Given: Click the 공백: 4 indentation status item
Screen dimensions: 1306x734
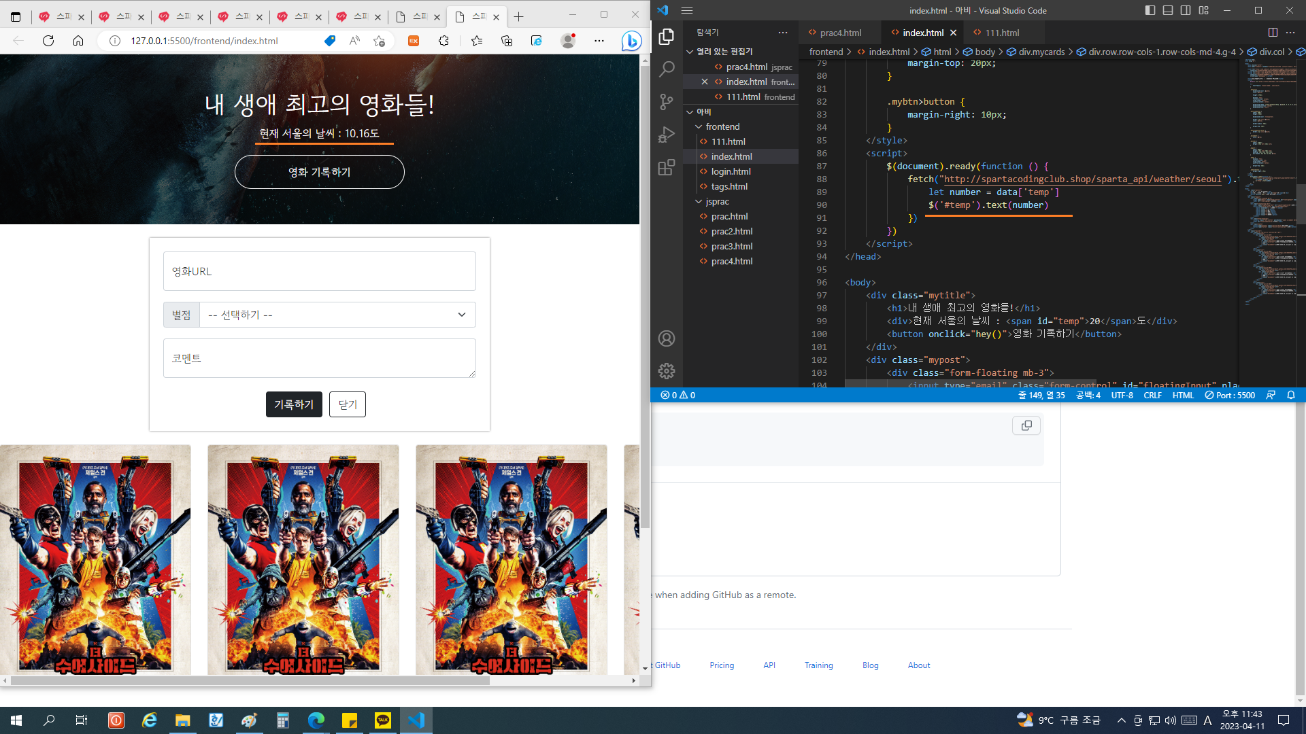Looking at the screenshot, I should click(x=1088, y=395).
